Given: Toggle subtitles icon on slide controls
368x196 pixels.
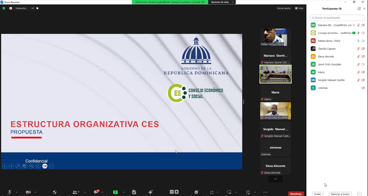Looking at the screenshot, I should click(38, 166).
